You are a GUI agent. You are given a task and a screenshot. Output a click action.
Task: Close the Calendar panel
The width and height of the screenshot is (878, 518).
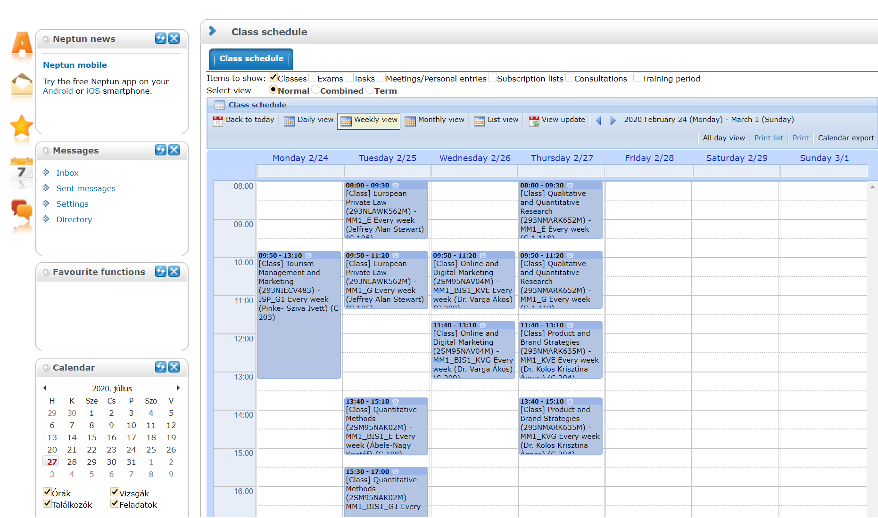tap(174, 367)
